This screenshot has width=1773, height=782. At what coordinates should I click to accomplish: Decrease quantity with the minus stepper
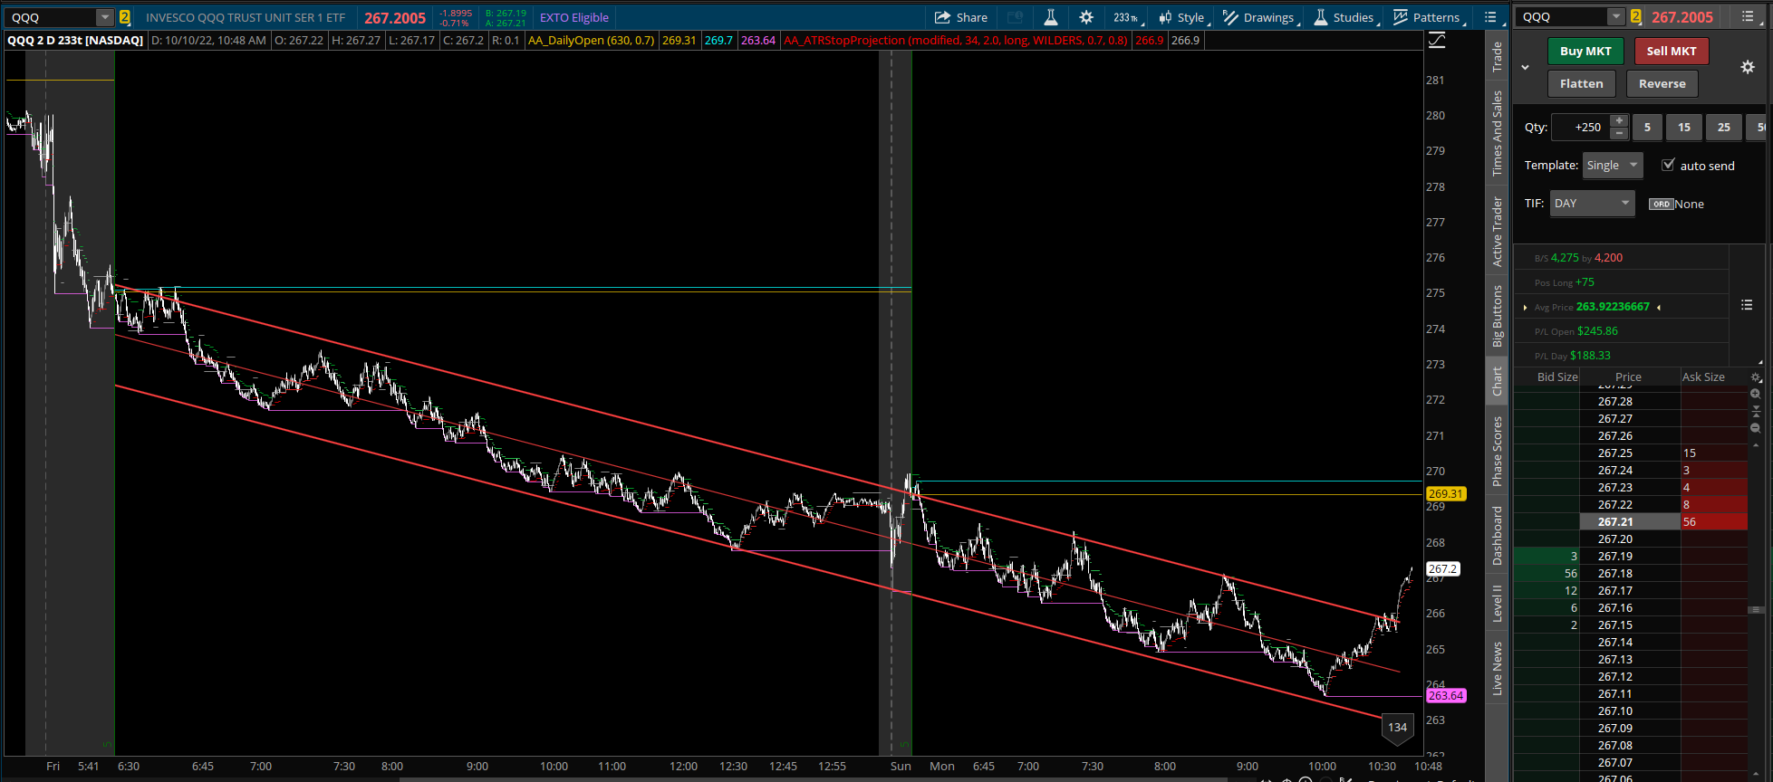click(x=1619, y=133)
